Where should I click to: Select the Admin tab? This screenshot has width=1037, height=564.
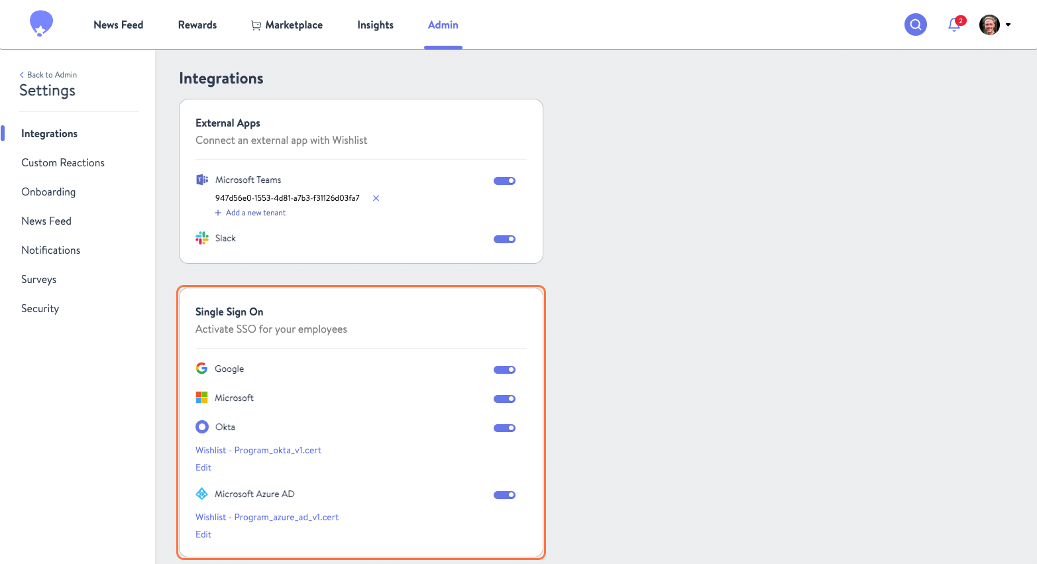click(x=443, y=25)
